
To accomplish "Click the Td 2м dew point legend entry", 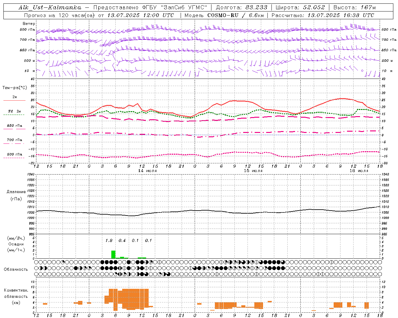I will pyautogui.click(x=15, y=111).
